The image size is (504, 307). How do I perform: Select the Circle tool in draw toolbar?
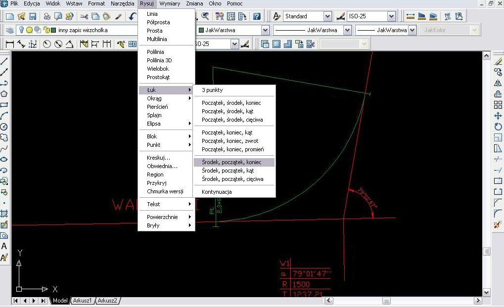tap(4, 127)
